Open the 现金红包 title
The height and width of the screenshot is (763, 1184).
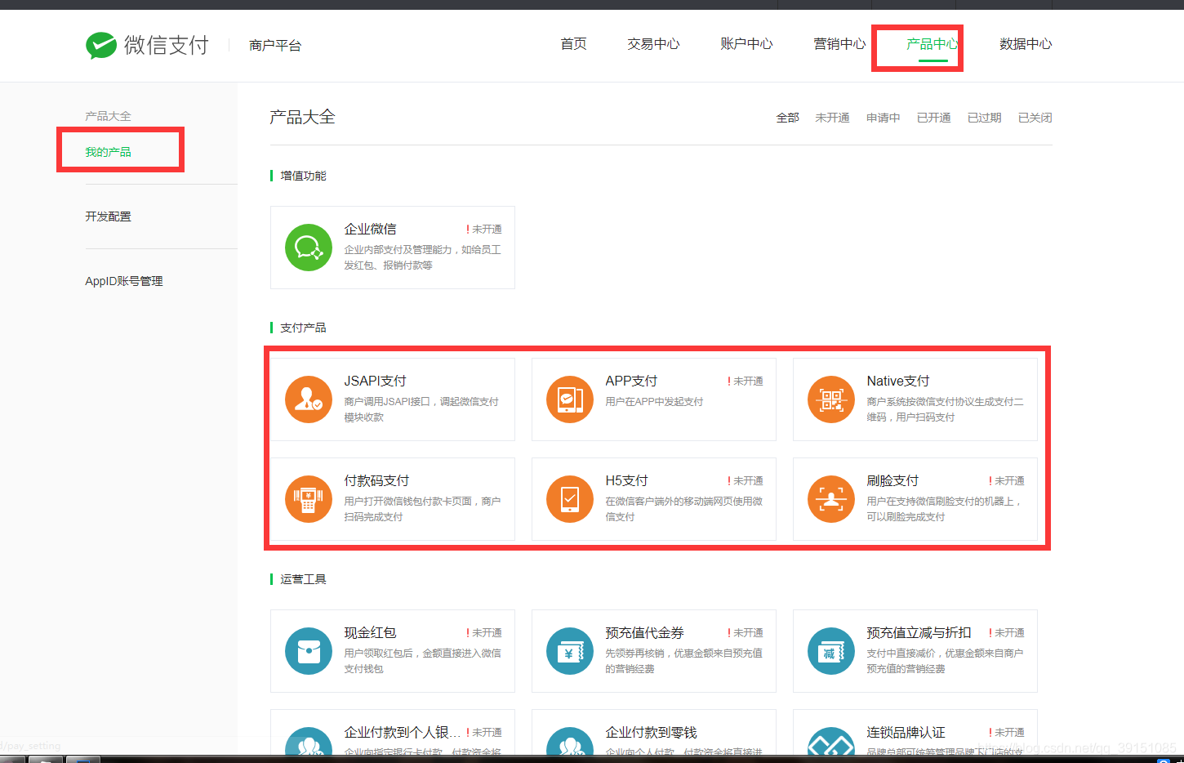pyautogui.click(x=370, y=632)
